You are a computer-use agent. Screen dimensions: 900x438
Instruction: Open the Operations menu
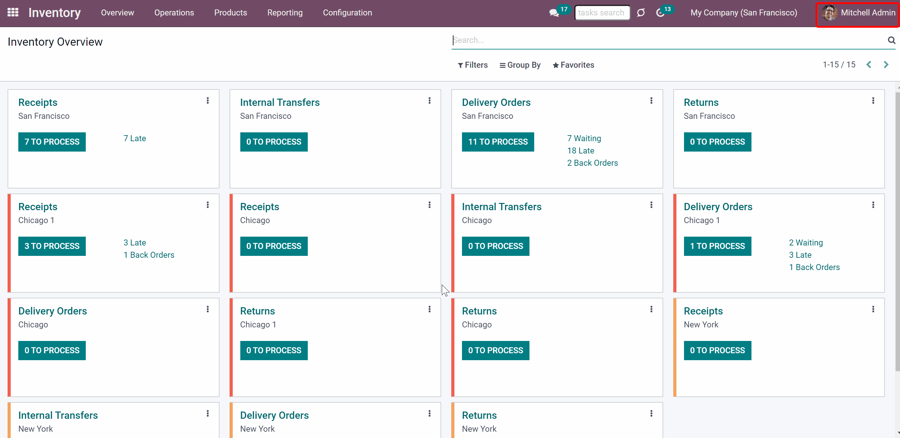point(174,13)
